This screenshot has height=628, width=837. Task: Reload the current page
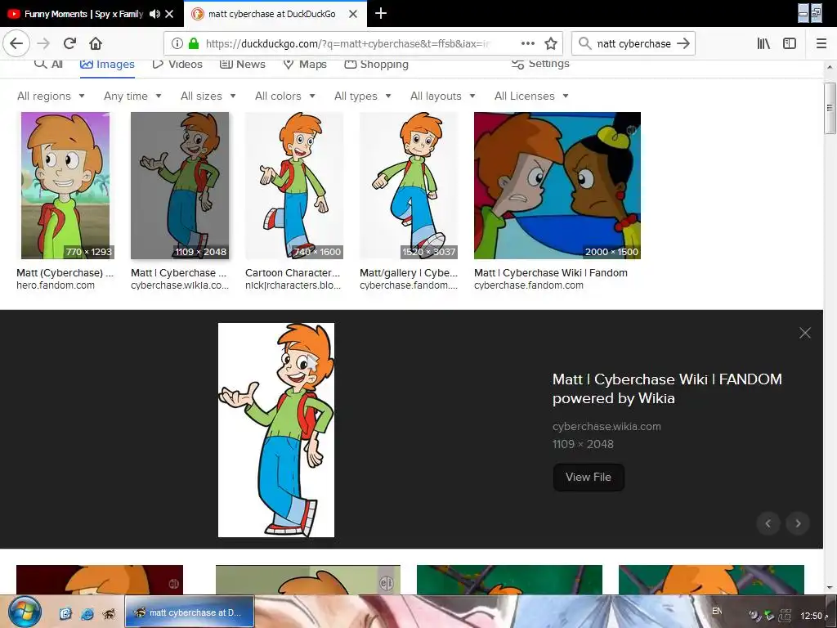click(x=69, y=43)
